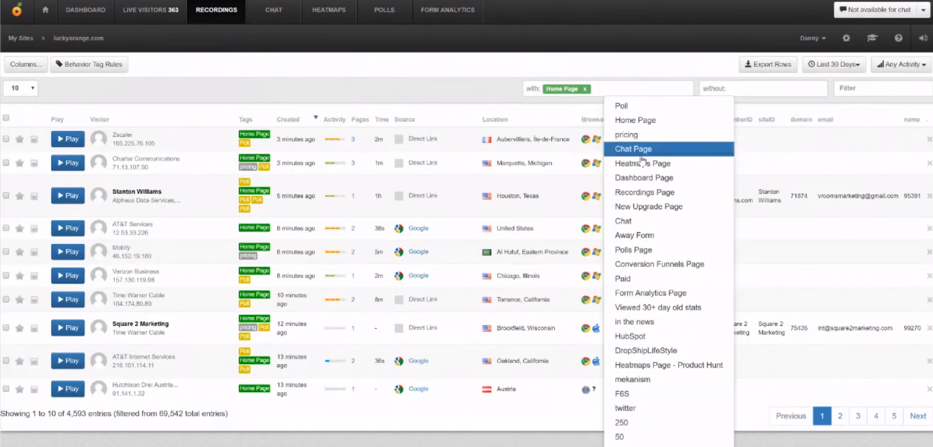Image resolution: width=933 pixels, height=447 pixels.
Task: Star the Square 2 Marketing recording
Action: tap(20, 328)
